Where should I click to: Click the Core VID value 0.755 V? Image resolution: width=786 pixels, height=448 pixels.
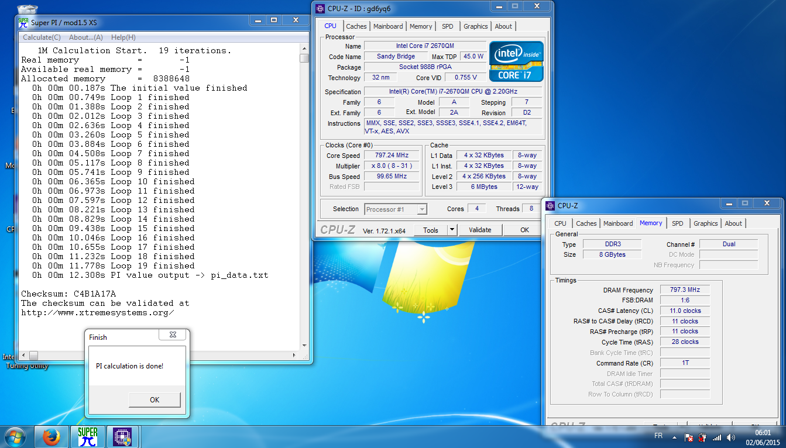pyautogui.click(x=465, y=77)
